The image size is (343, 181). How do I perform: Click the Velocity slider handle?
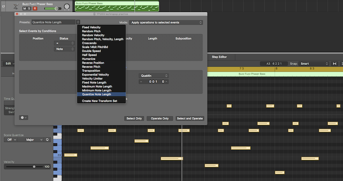click(x=34, y=167)
